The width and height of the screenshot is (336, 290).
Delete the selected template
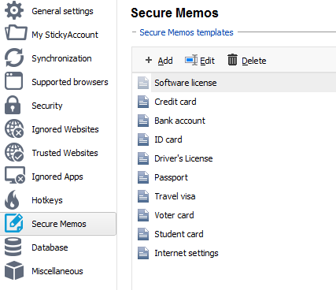pyautogui.click(x=247, y=61)
